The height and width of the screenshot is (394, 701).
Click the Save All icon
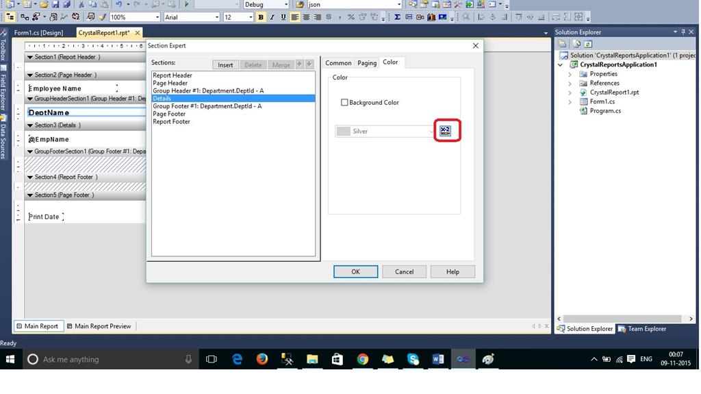[66, 4]
